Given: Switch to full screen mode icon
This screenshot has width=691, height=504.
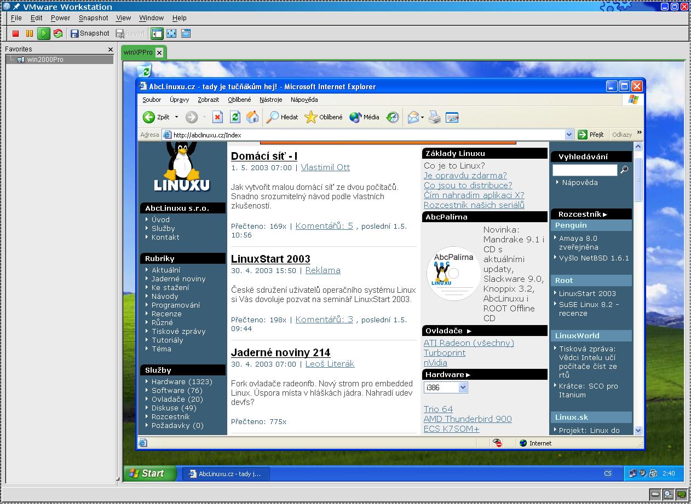Looking at the screenshot, I should (x=171, y=33).
